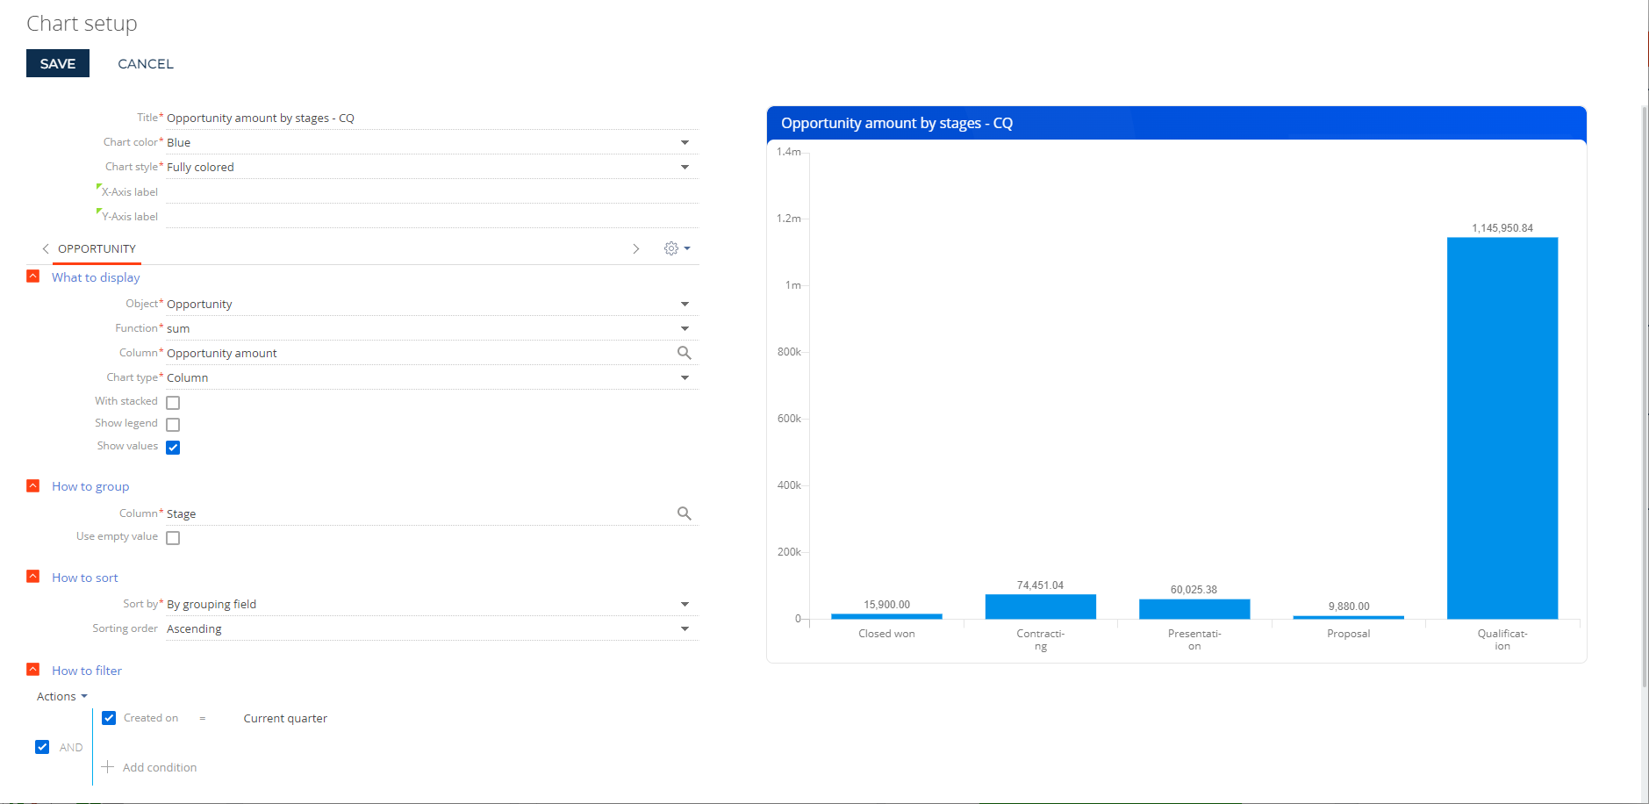Disable the Show values checkbox
This screenshot has height=804, width=1649.
(x=173, y=447)
